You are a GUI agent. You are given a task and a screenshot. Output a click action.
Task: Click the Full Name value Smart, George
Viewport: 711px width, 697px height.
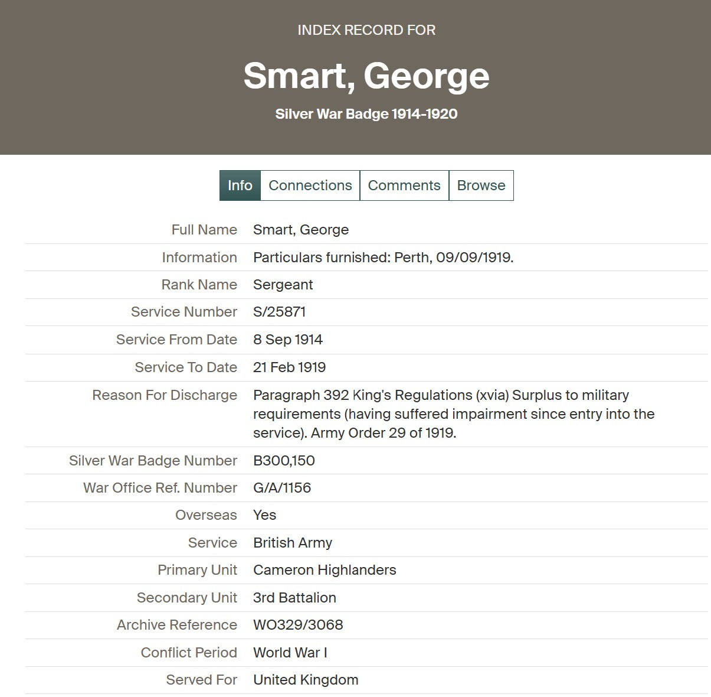pos(301,230)
